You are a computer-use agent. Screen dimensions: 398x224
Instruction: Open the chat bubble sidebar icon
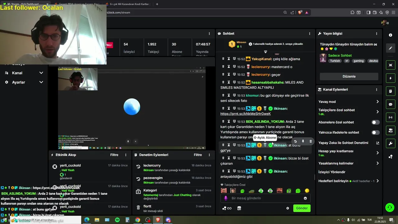391,104
